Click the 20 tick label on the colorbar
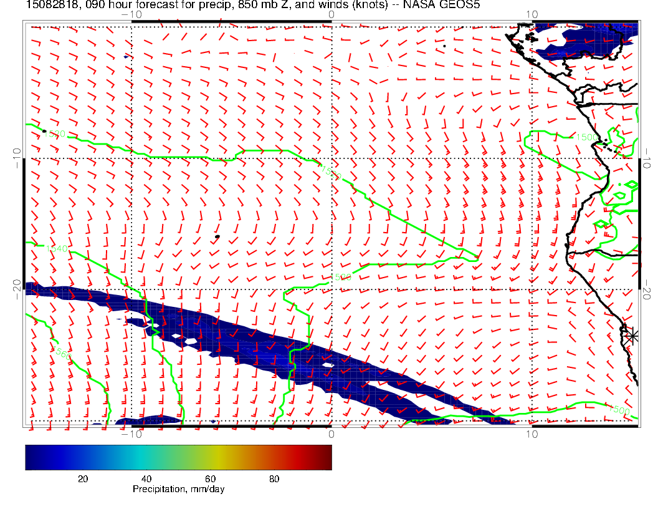The image size is (658, 509). point(82,478)
